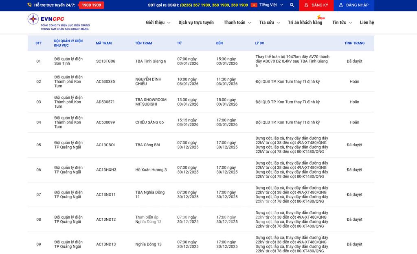Click the phone support icon

coord(30,5)
